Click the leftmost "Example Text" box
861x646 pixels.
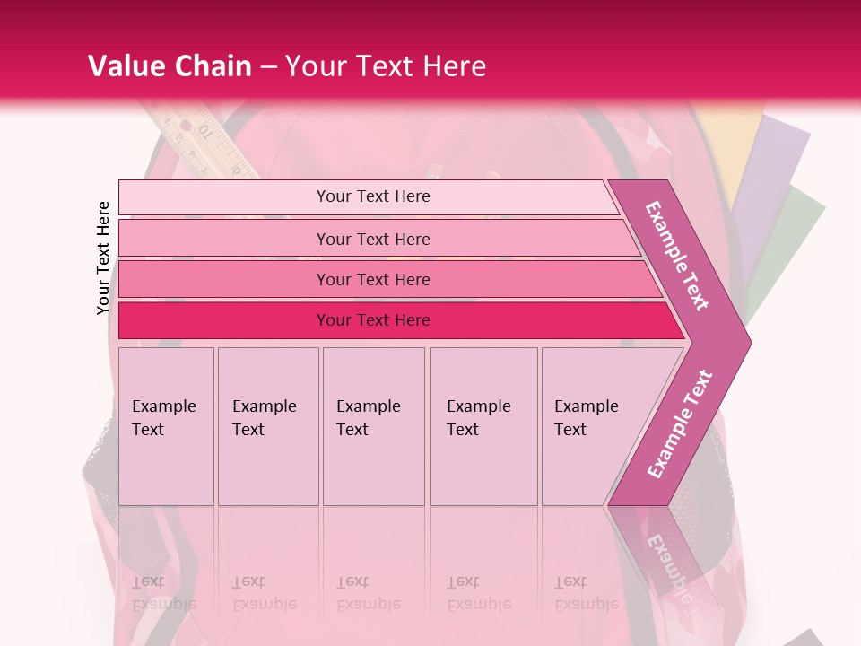166,426
